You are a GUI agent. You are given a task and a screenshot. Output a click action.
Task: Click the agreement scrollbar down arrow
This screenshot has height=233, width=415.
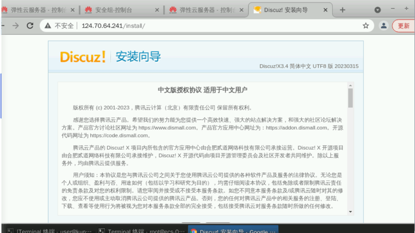pos(350,212)
